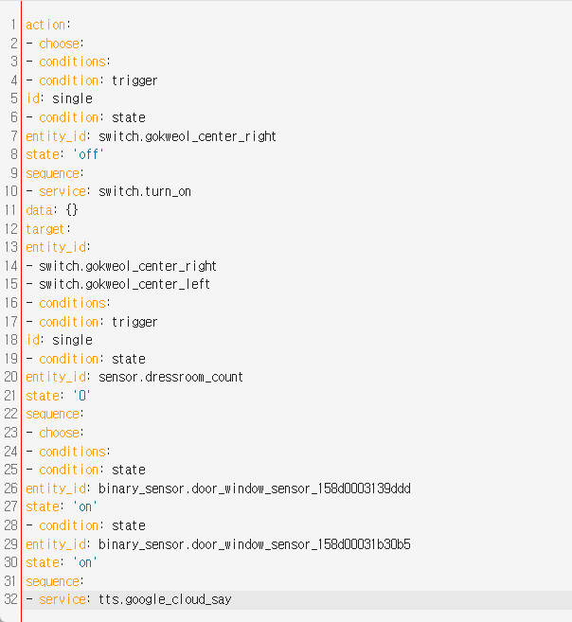Click 'conditions' on line 3
Viewport: 572px width, 622px height.
72,62
